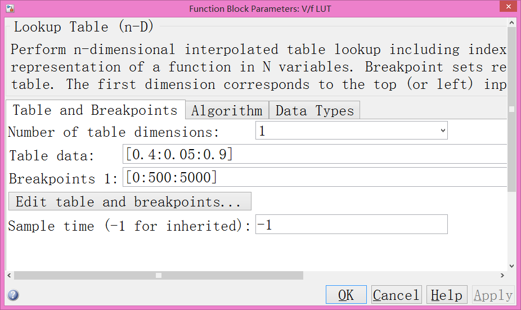Switch to the Algorithm tab

pos(227,110)
